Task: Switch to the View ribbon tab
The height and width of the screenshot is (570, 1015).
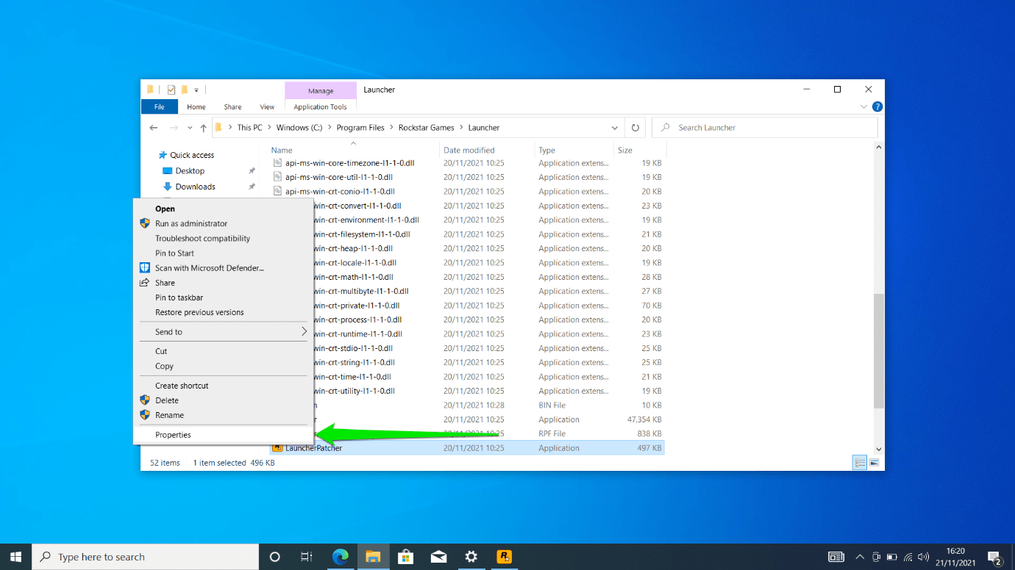Action: click(x=267, y=107)
